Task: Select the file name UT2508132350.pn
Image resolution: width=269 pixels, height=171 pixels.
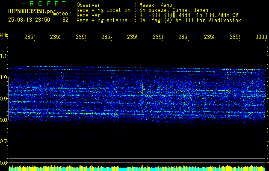Action: point(30,12)
